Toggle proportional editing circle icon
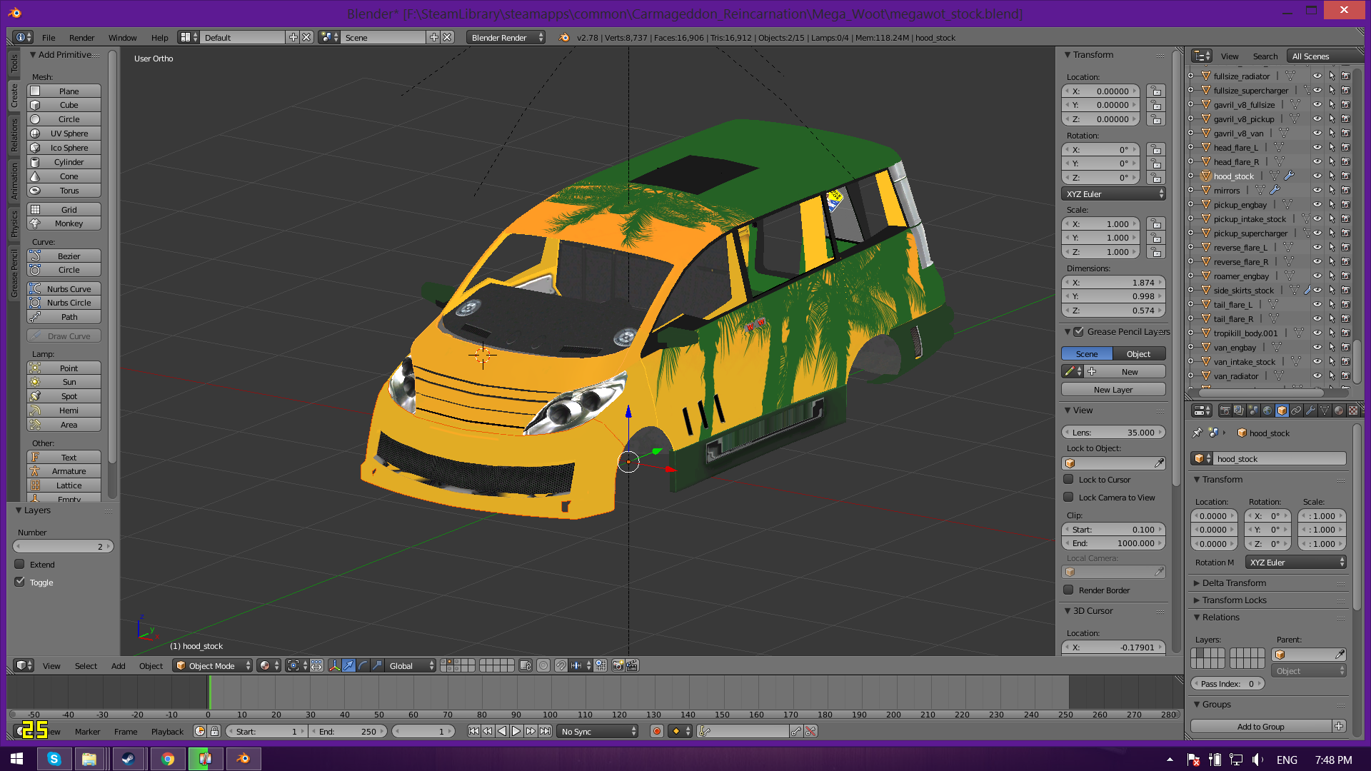This screenshot has width=1371, height=771. click(x=543, y=665)
